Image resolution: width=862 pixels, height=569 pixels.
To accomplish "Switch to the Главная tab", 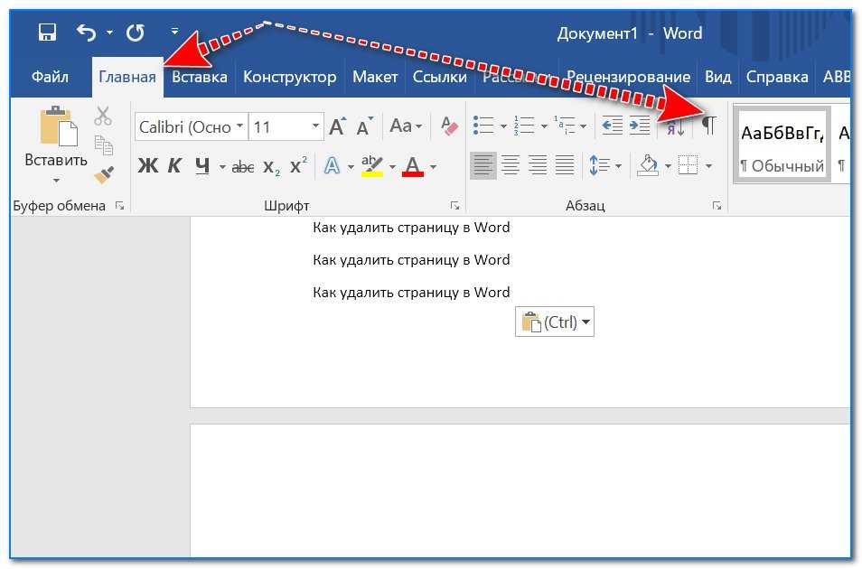I will tap(127, 77).
